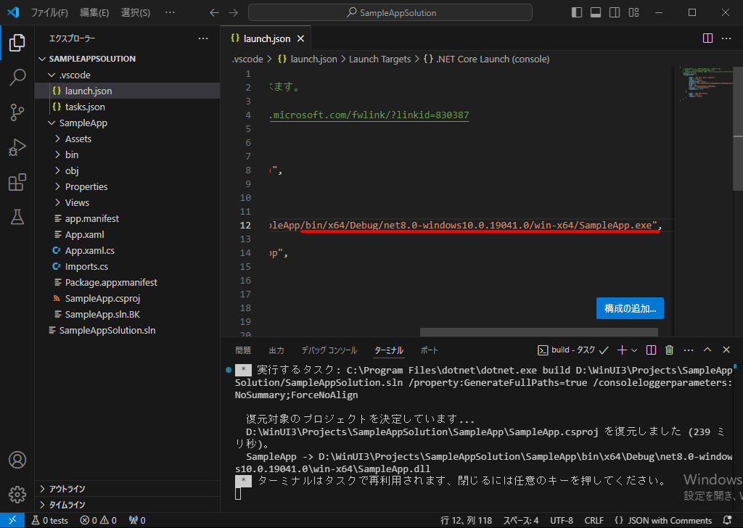Collapse the SAMPLEAPPSOLUTION root folder
Image resolution: width=743 pixels, height=528 pixels.
click(127, 59)
